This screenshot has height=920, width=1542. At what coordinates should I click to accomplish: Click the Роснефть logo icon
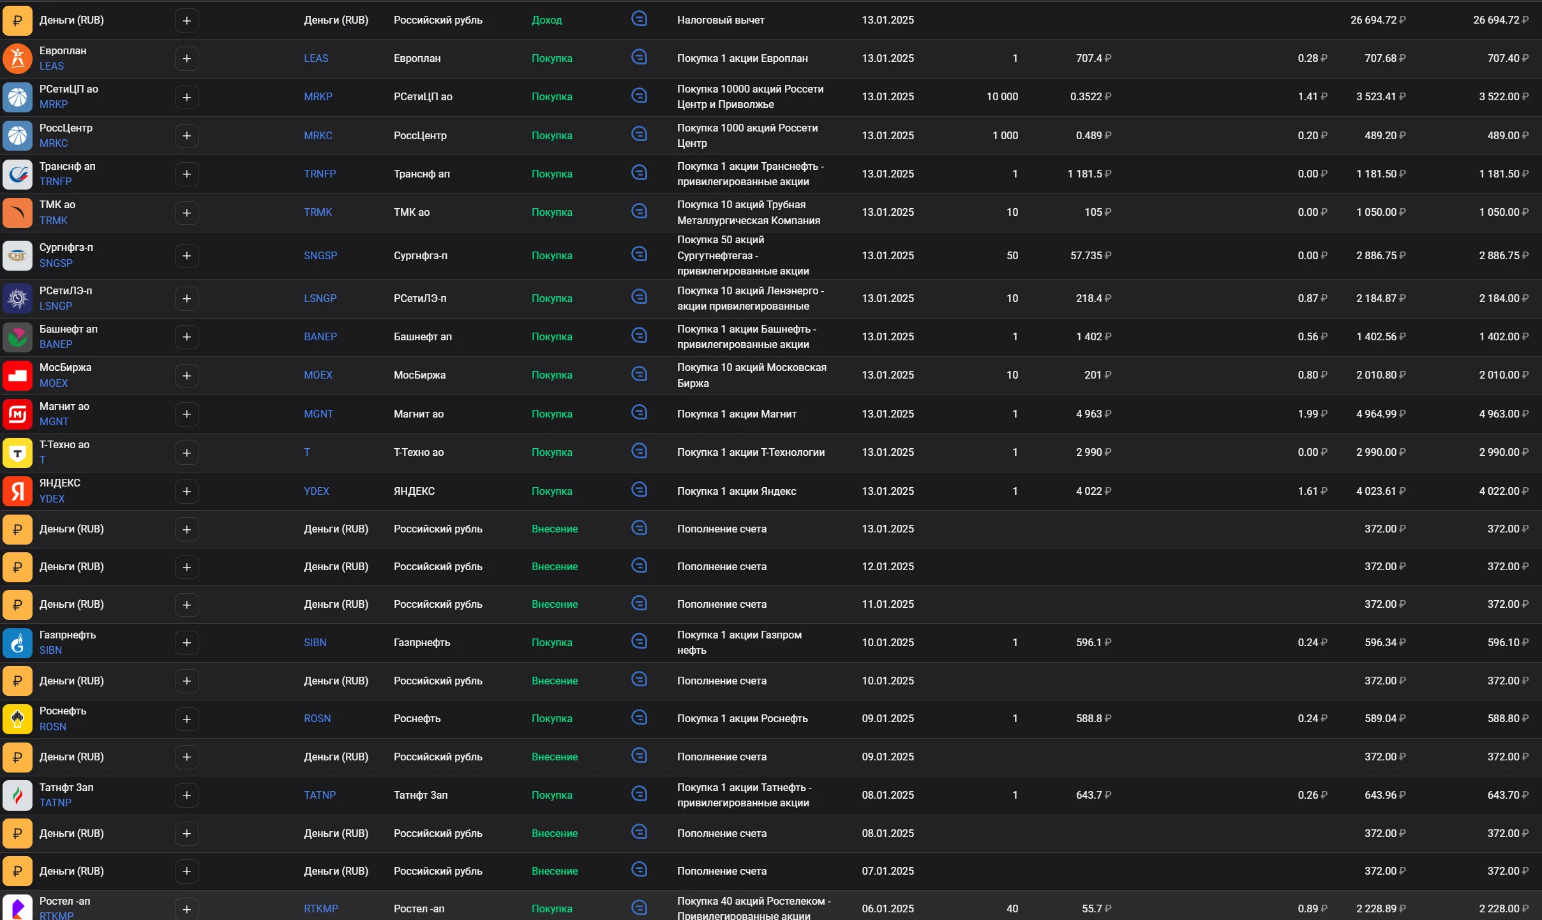18,719
